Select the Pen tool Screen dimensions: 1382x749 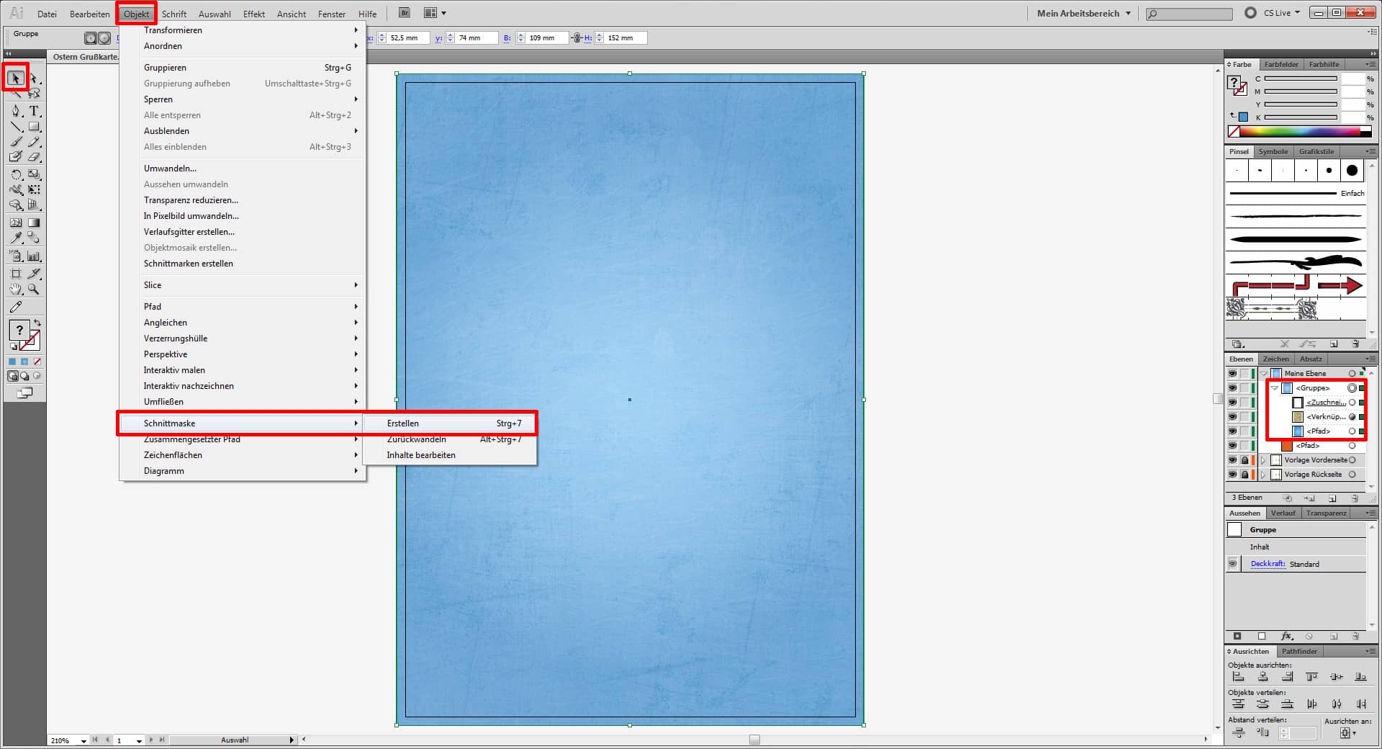click(16, 111)
